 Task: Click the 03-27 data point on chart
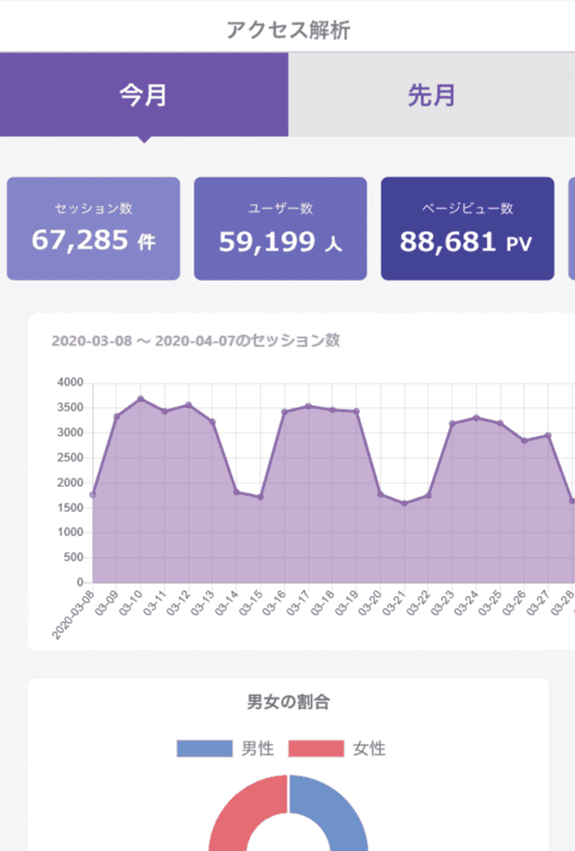(549, 435)
